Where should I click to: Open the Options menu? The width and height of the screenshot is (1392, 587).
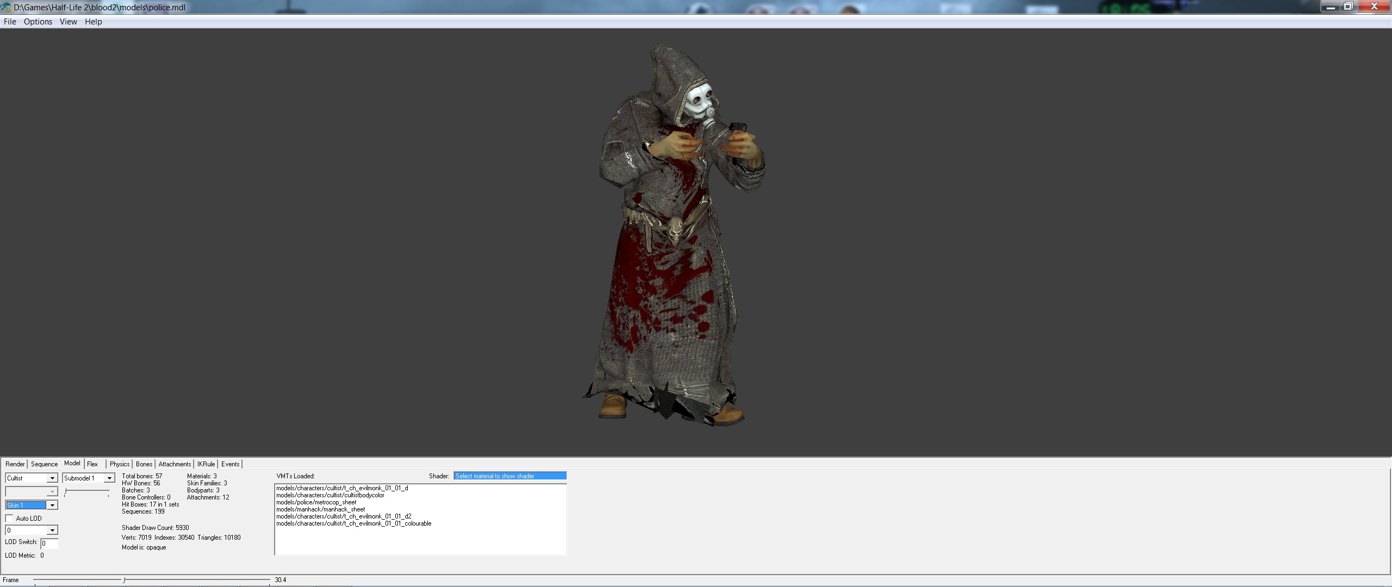coord(38,22)
